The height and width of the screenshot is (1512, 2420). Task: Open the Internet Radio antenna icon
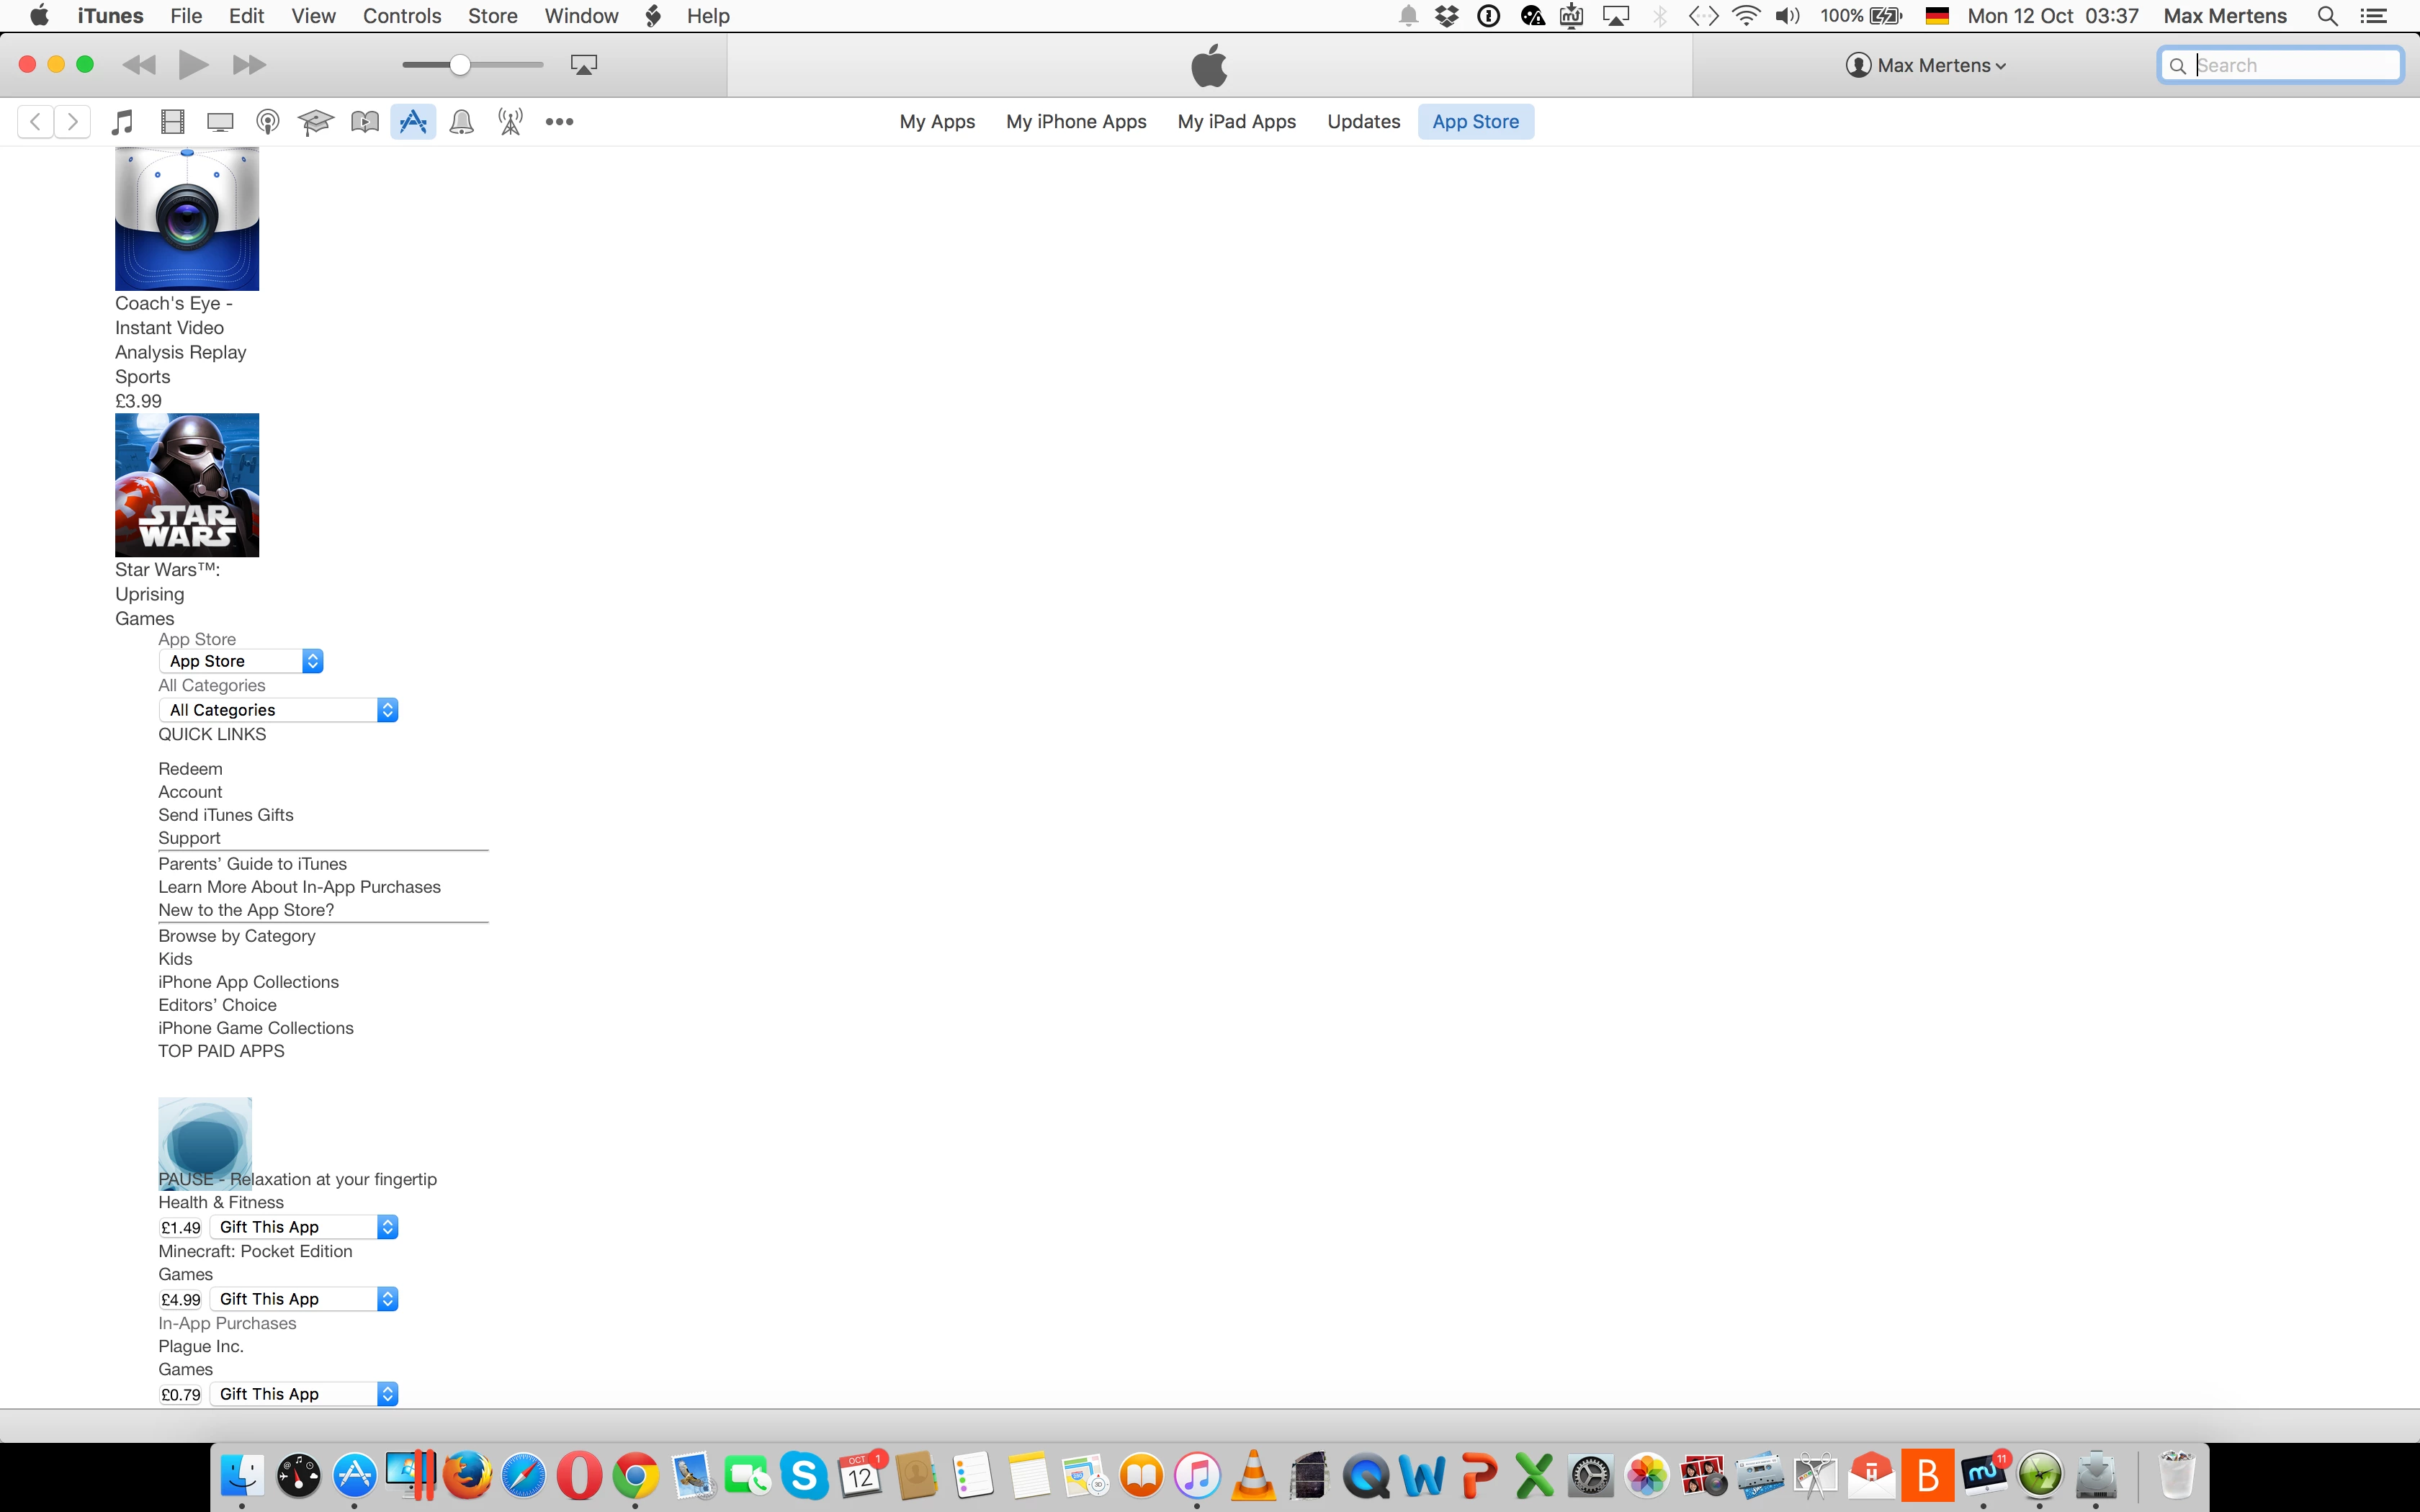tap(510, 122)
